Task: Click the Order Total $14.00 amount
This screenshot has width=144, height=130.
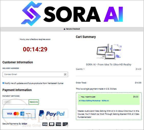Action: point(138,83)
